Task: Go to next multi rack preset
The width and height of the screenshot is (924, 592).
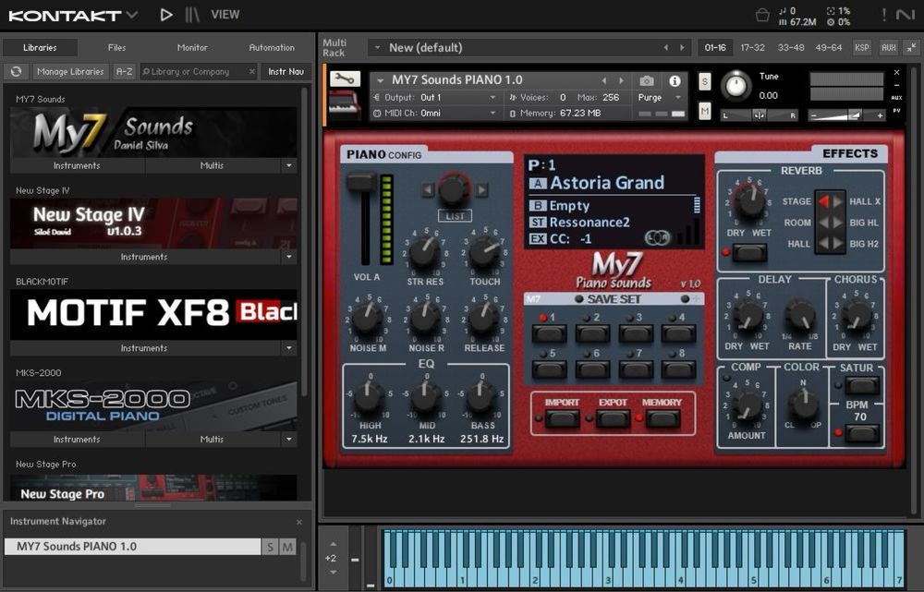Action: click(683, 48)
